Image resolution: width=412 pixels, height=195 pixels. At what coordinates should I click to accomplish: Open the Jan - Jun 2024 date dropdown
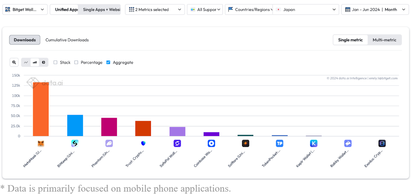point(375,10)
